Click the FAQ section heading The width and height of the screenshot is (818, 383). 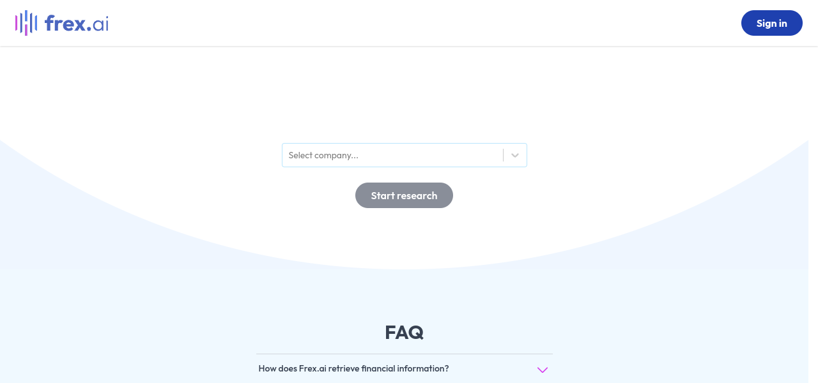point(404,332)
